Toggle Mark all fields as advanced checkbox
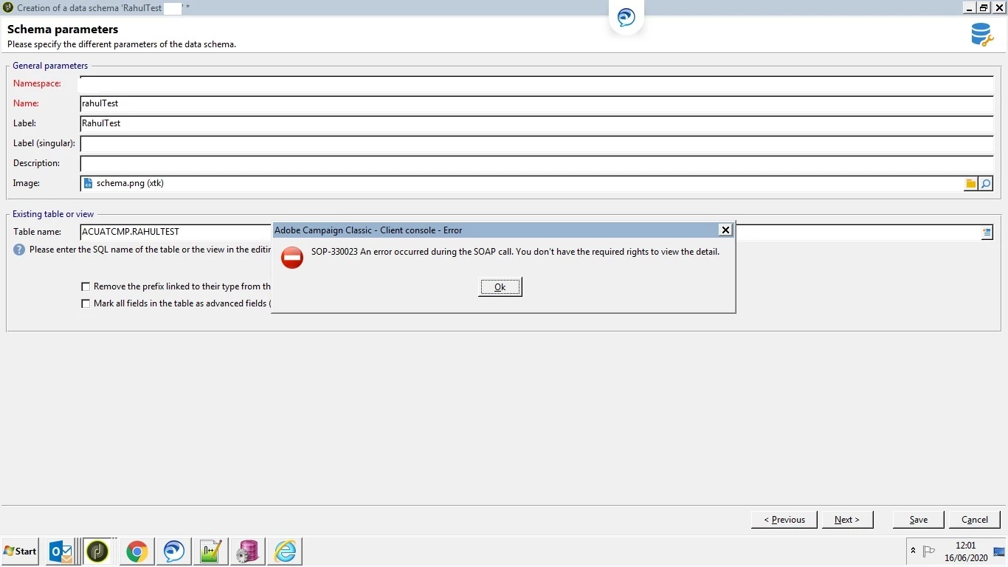This screenshot has width=1008, height=567. pyautogui.click(x=86, y=303)
